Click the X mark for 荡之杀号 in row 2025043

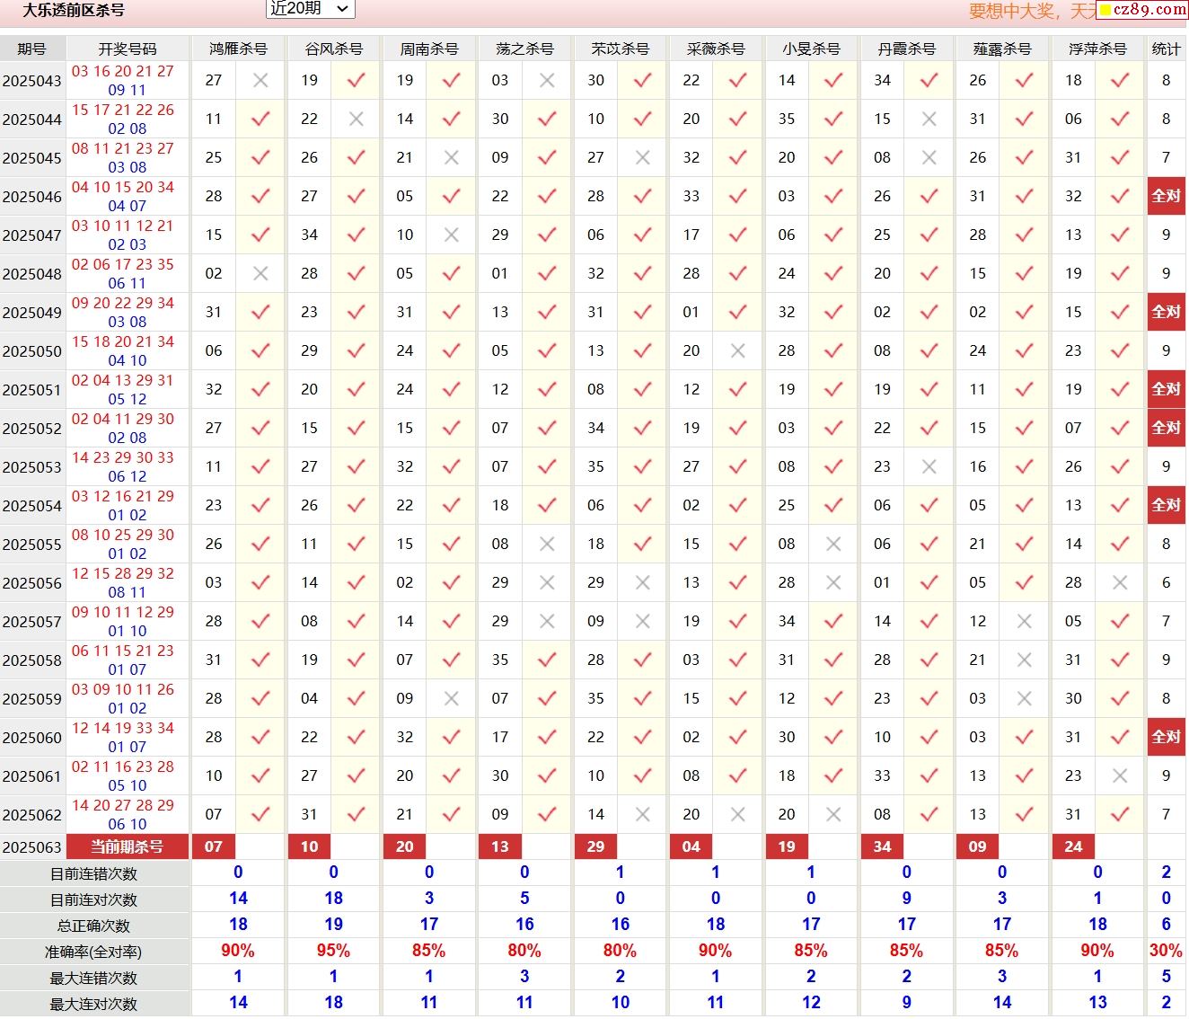(x=547, y=80)
